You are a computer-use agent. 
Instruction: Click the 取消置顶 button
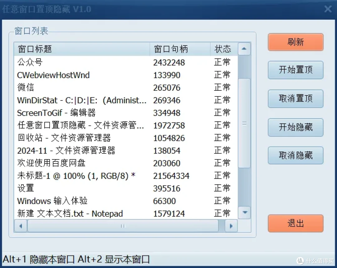(295, 98)
